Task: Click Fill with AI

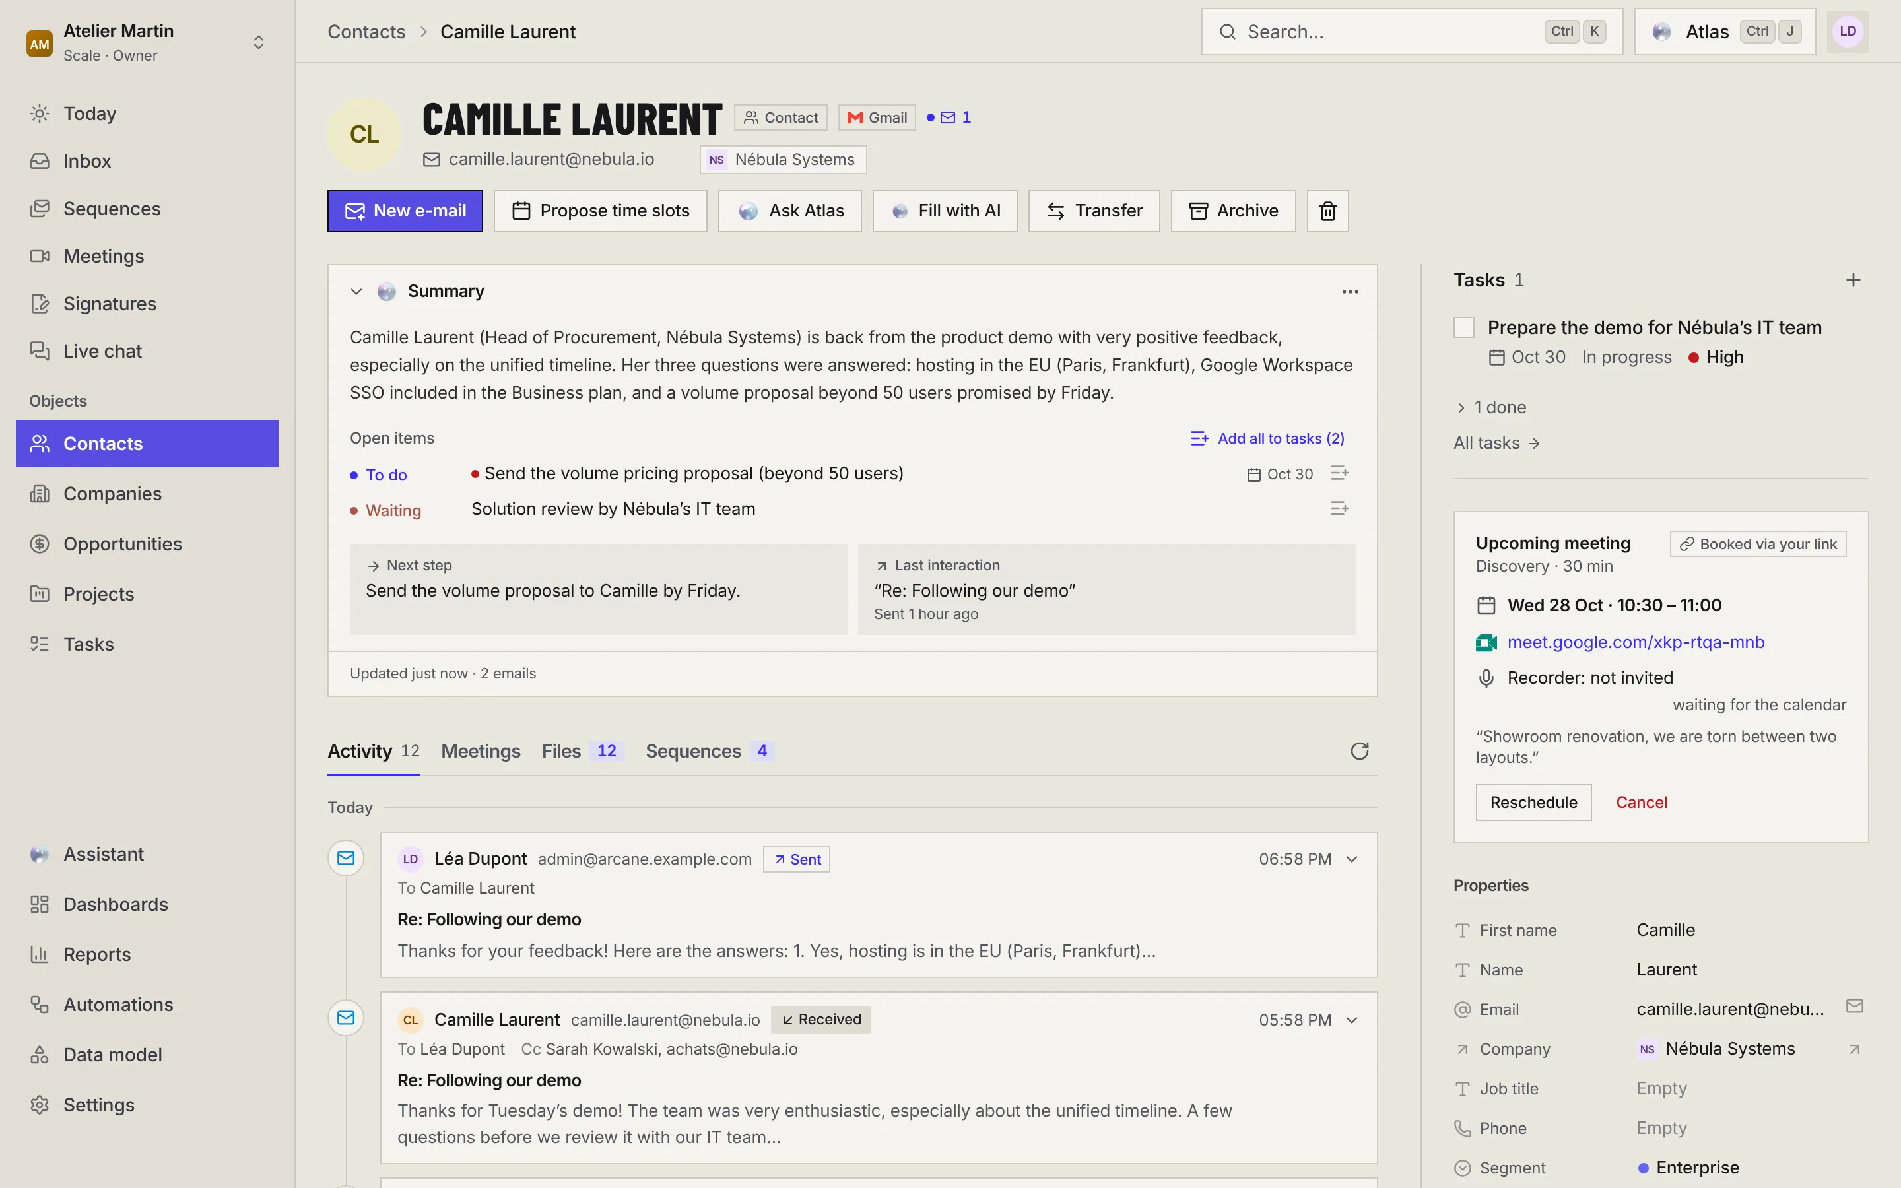Action: pos(945,211)
